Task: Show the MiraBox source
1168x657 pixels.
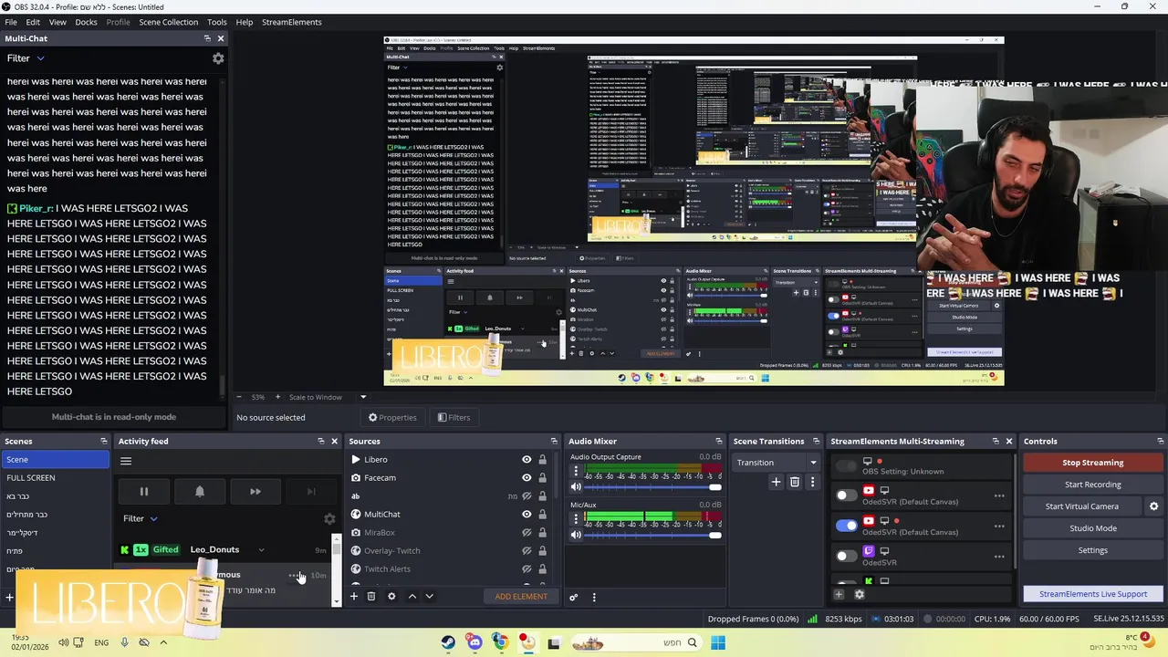Action: point(527,532)
